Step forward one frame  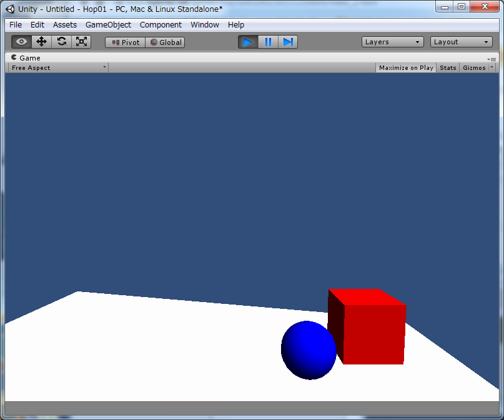pyautogui.click(x=288, y=42)
